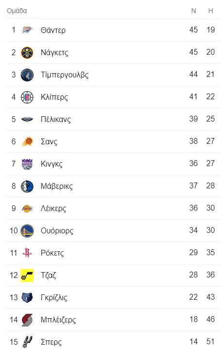Select the Σπερς team name
Viewport: 221px width, 352px height.
tap(51, 342)
